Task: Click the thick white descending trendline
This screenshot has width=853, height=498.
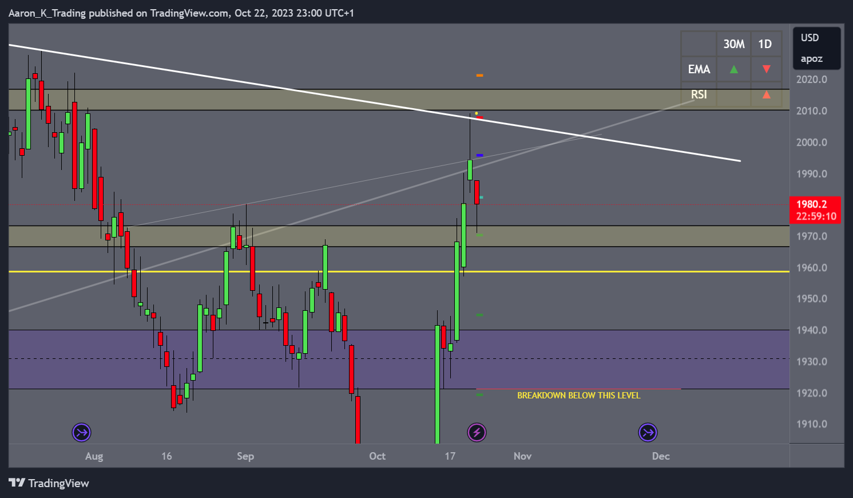Action: pos(375,102)
